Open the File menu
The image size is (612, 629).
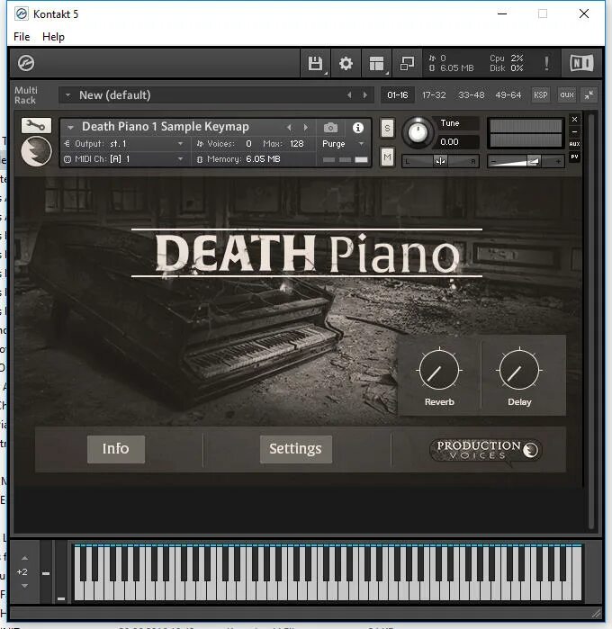click(x=22, y=37)
